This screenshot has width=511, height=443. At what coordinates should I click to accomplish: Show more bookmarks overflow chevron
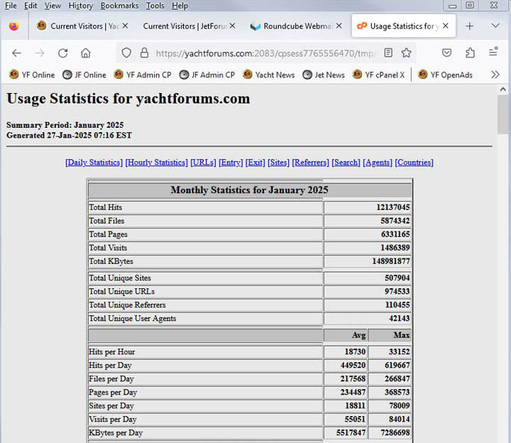point(495,75)
